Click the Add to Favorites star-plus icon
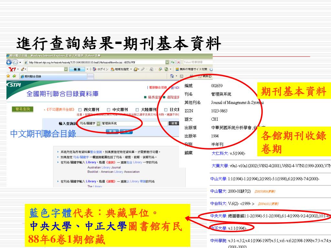Image resolution: width=331 pixels, height=248 pixels. pos(14,76)
